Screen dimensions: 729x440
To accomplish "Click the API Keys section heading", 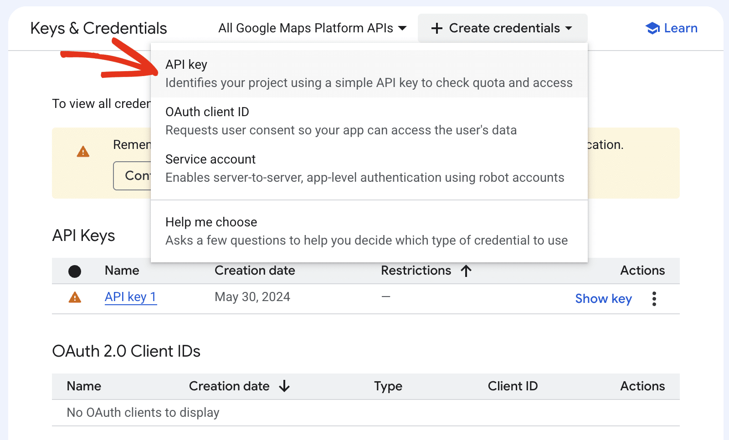I will pos(83,236).
